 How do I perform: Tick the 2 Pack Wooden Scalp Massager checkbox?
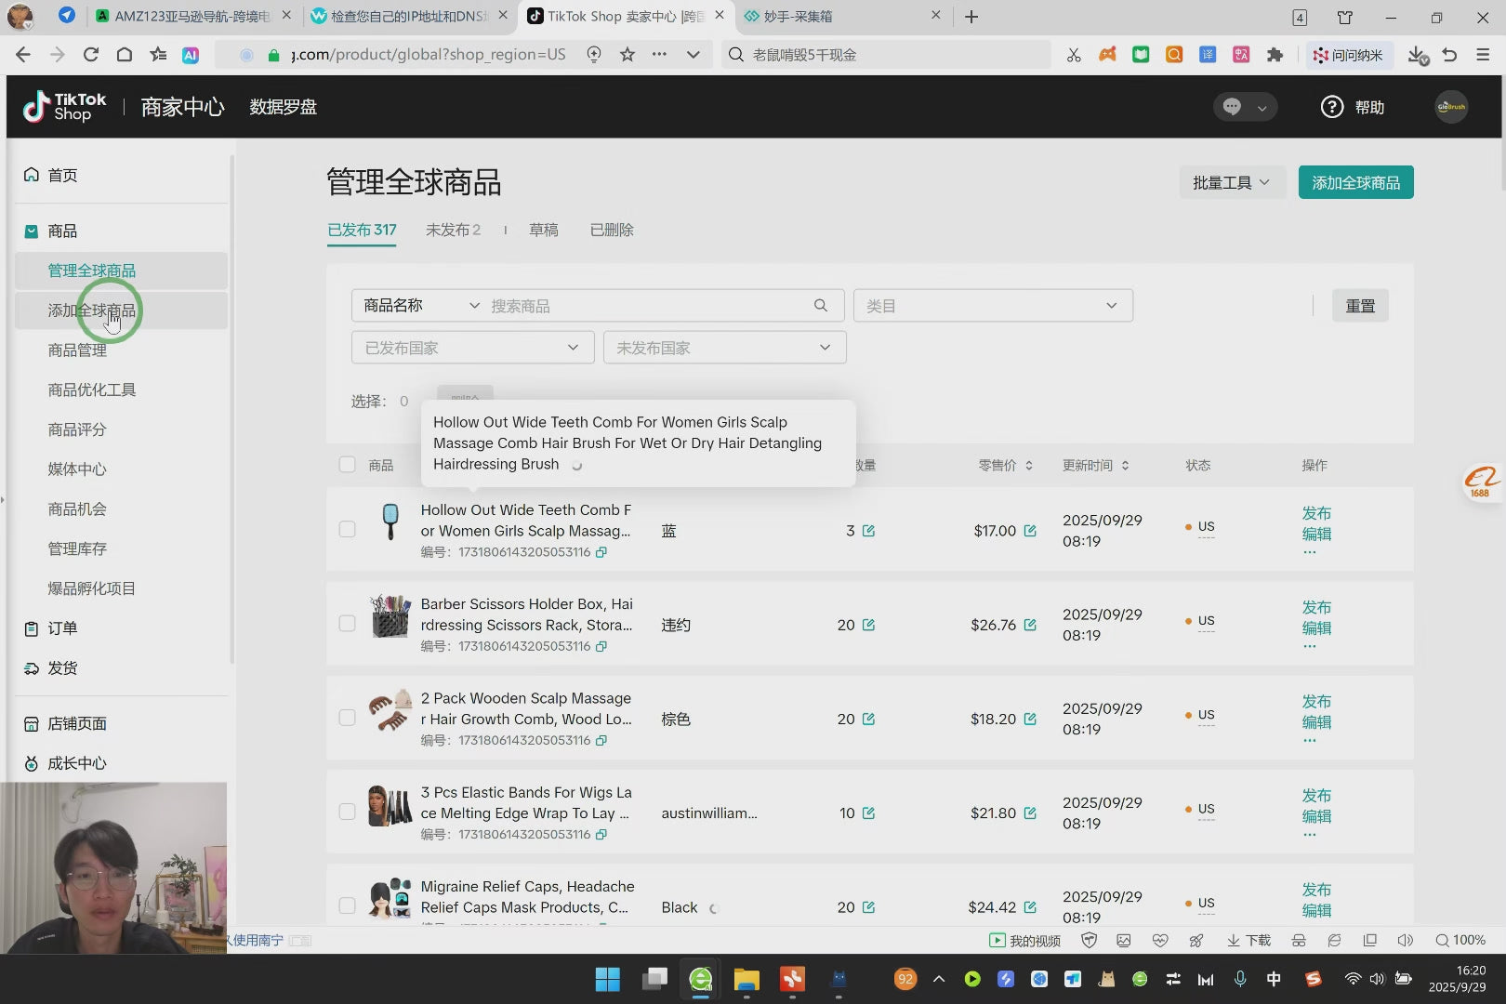[x=348, y=718]
